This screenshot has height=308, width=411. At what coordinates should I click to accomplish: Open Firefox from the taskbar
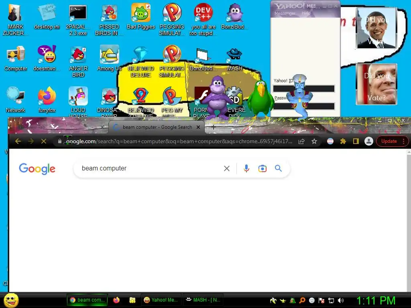(x=116, y=300)
